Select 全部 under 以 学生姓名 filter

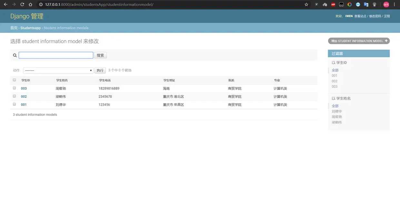[x=335, y=106]
